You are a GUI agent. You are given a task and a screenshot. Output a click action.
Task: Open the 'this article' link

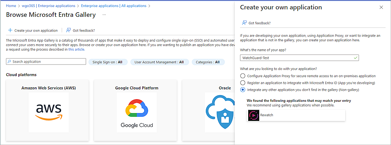click(x=76, y=49)
